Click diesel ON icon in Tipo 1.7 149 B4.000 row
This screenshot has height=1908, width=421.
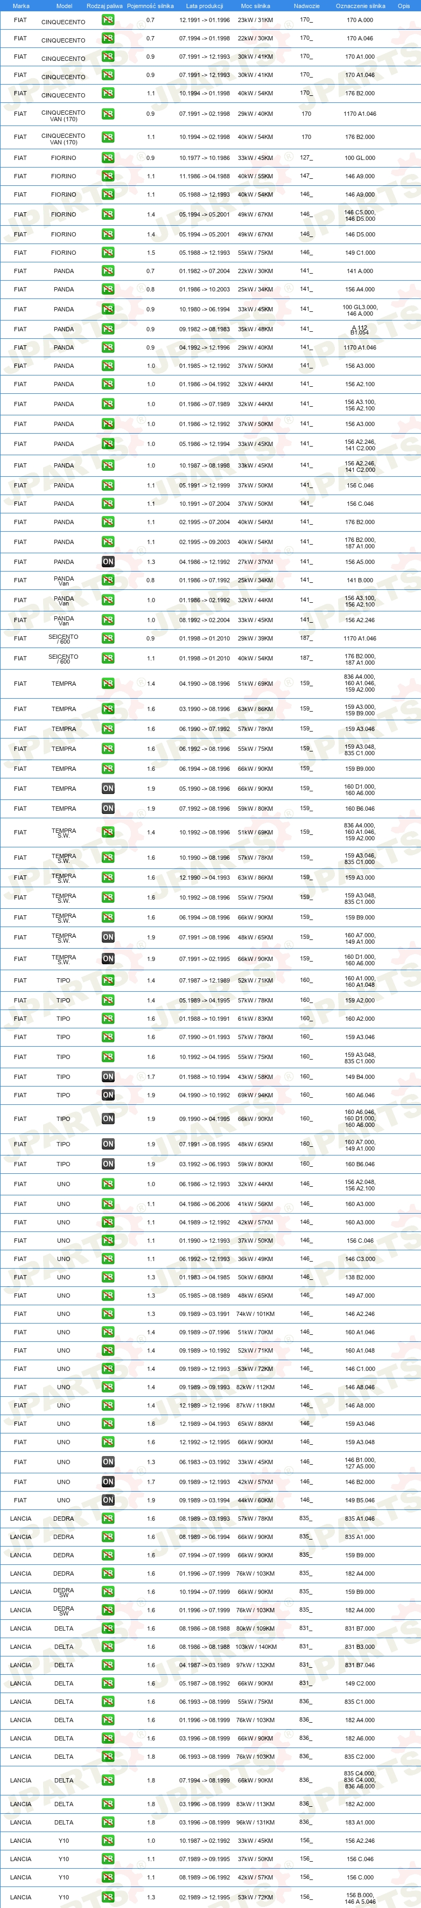pyautogui.click(x=108, y=1076)
